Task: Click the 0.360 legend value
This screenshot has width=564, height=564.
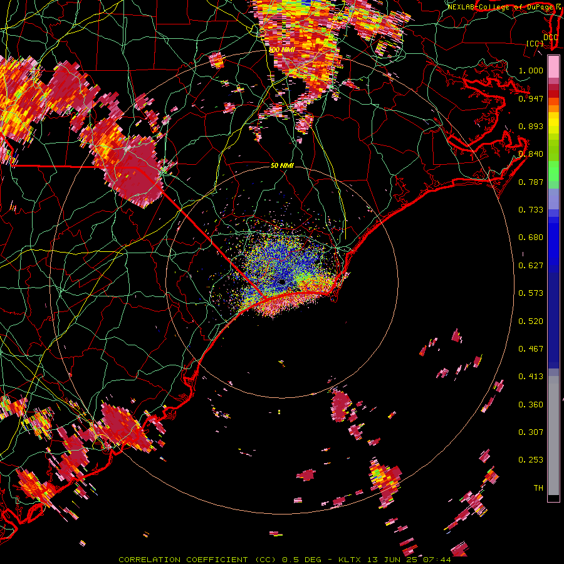Action: (531, 405)
